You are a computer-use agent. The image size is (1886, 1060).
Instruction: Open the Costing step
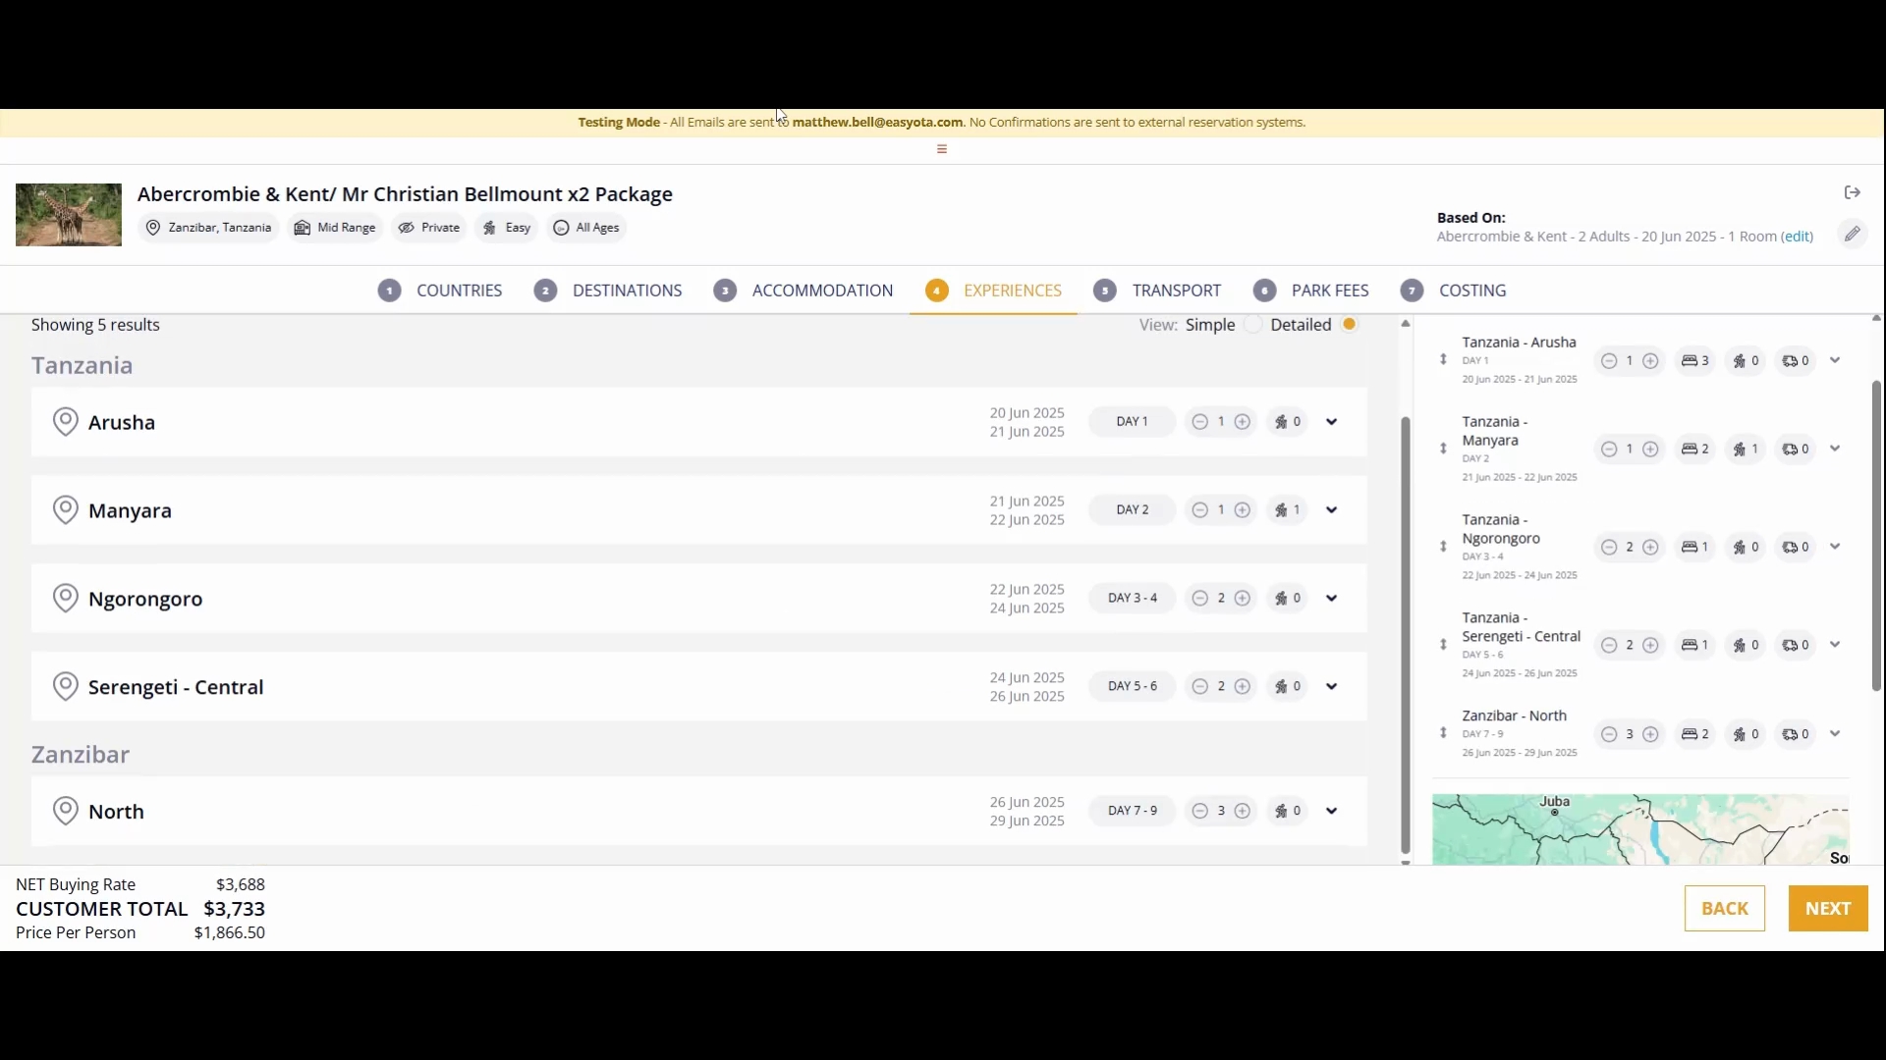(x=1454, y=291)
